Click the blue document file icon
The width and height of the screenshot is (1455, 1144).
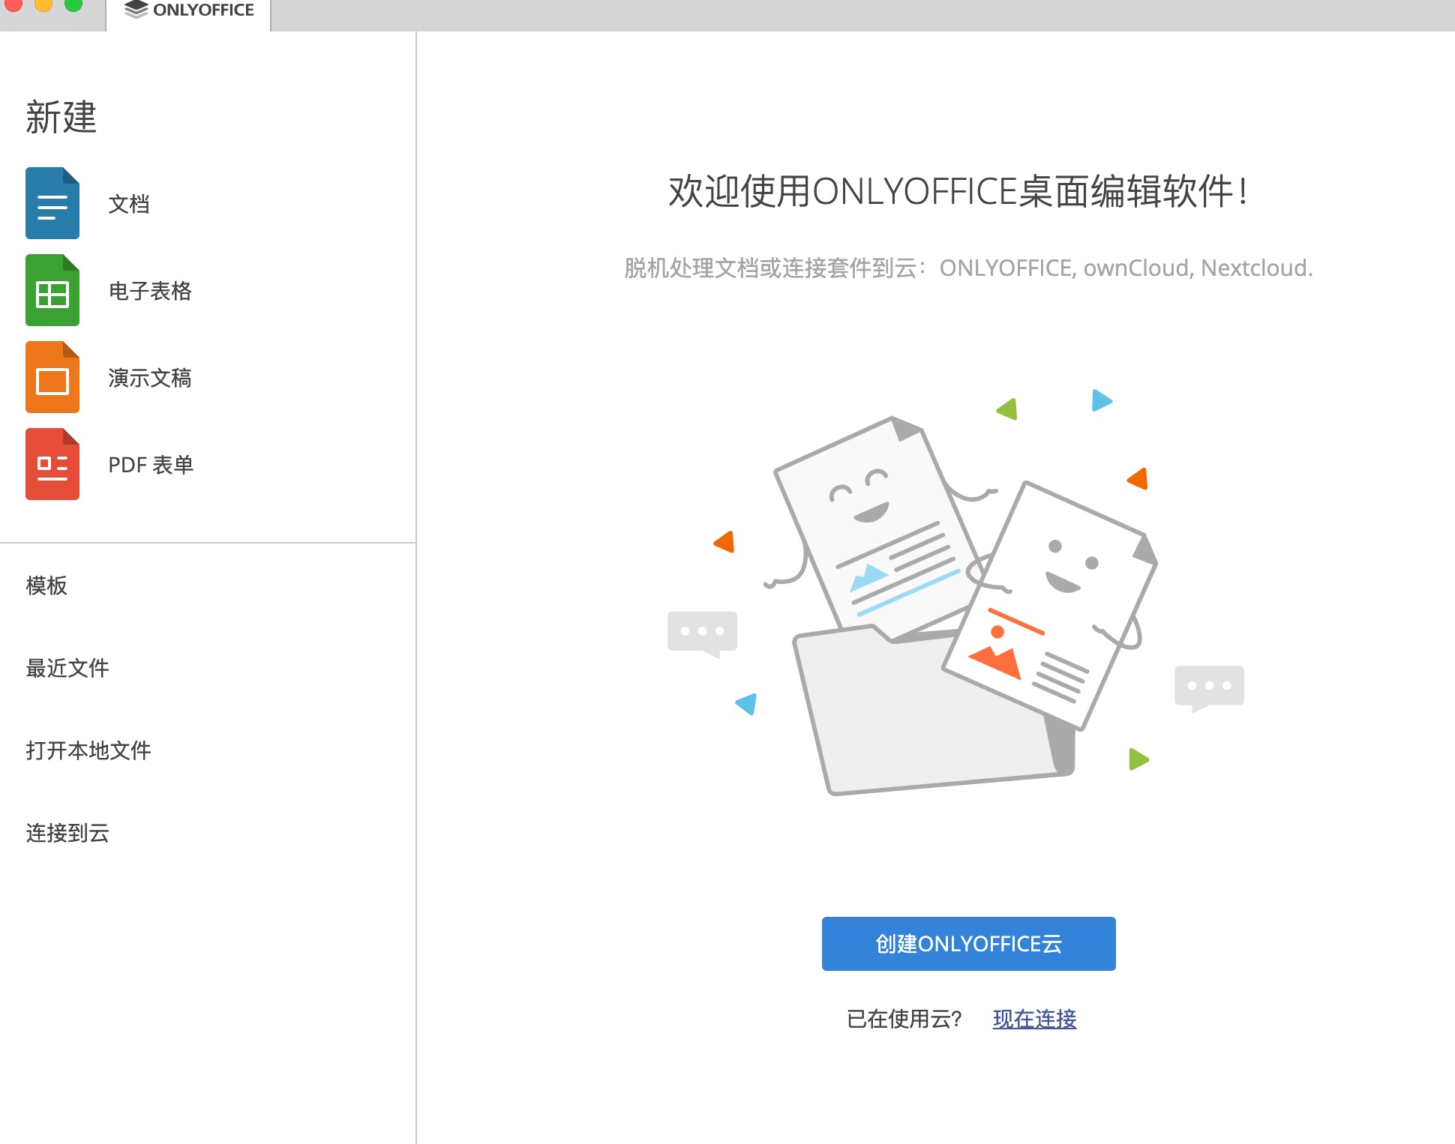(x=52, y=203)
